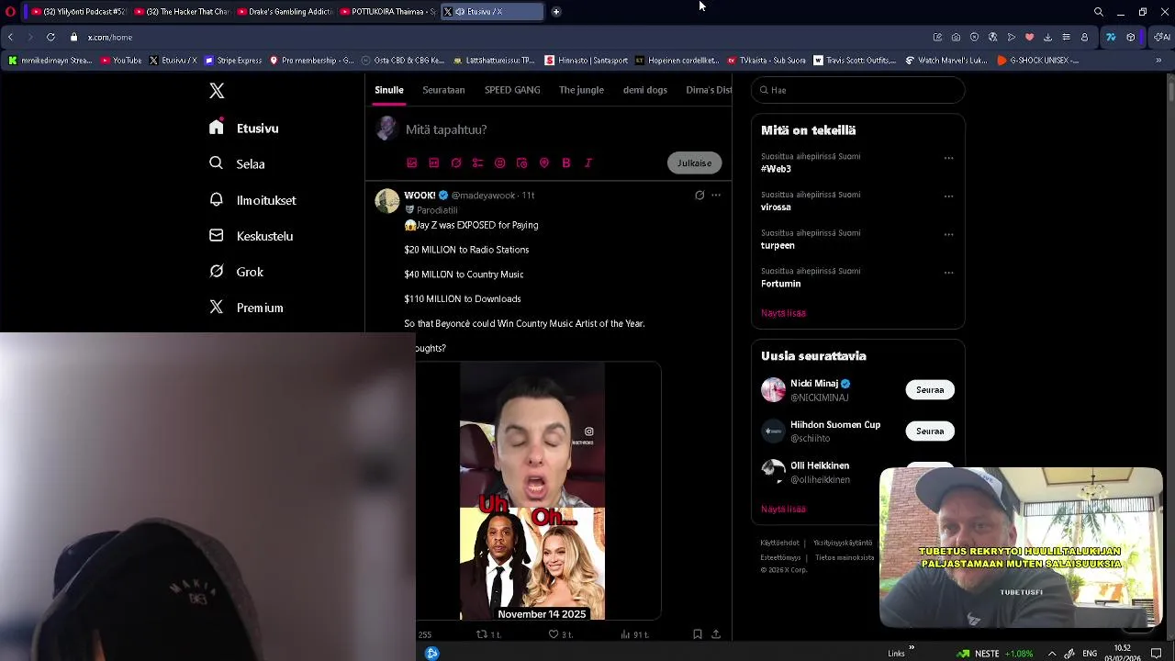Apply bold formatting in composer
Viewport: 1175px width, 661px height.
click(x=566, y=162)
